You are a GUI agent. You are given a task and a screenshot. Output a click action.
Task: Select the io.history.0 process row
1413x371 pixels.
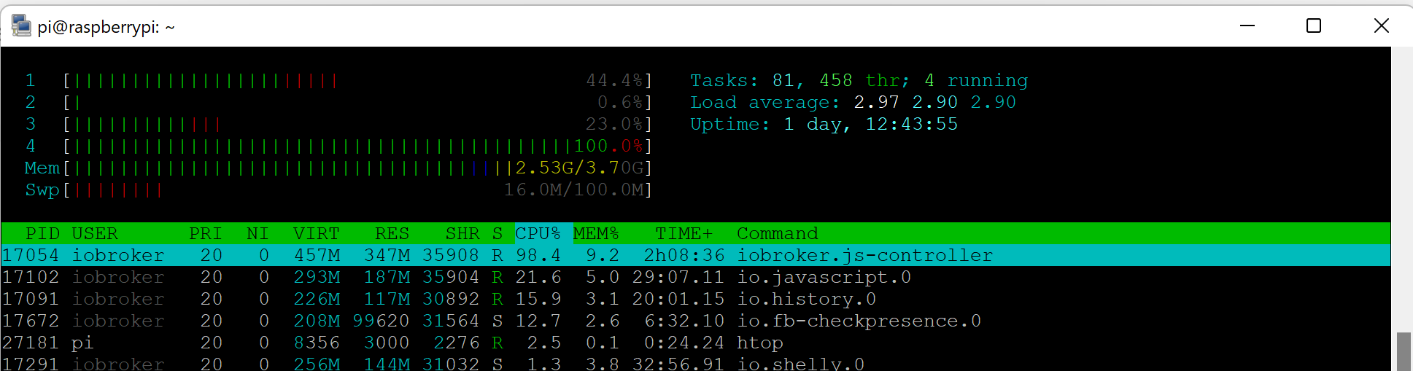click(x=696, y=299)
